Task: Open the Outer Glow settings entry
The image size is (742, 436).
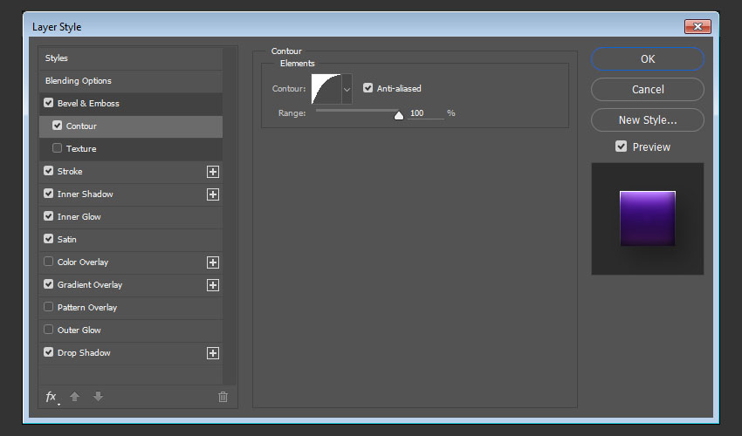Action: pos(79,330)
